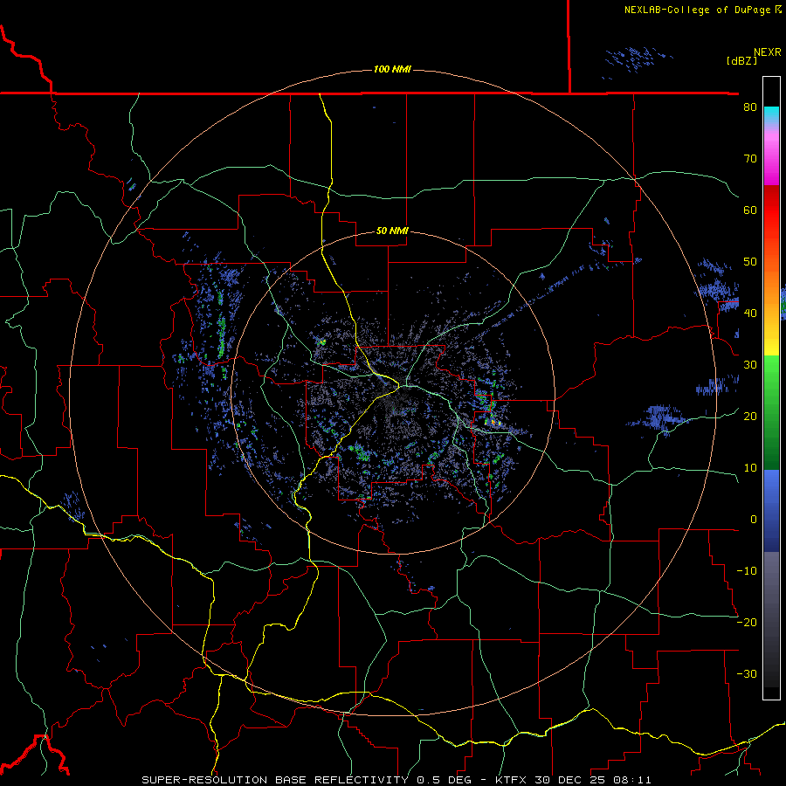Click the NEXLAB-College of DuPage label
Screen dimensions: 786x786
coord(697,10)
